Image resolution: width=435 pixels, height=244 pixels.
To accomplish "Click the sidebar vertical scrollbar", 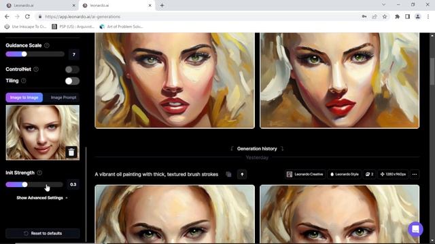I will pyautogui.click(x=86, y=194).
